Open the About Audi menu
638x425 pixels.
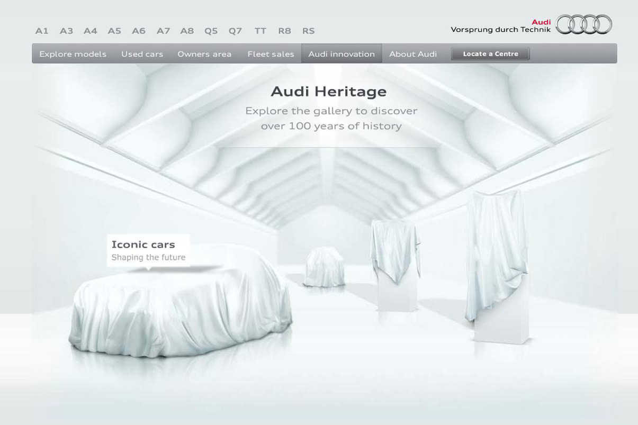413,54
